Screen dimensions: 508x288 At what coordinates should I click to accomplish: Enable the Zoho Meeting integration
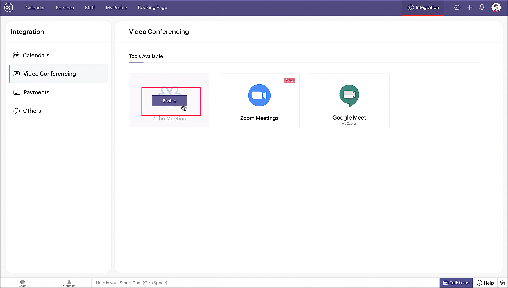(x=169, y=101)
